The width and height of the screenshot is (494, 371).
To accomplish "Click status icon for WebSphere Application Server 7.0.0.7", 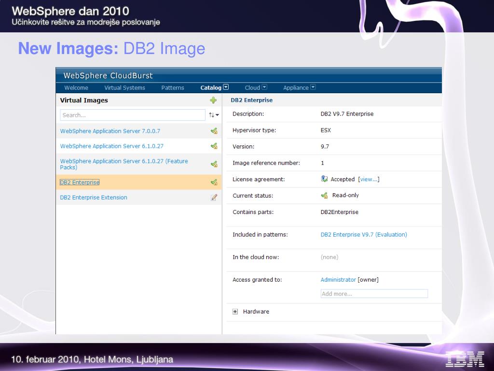I will click(214, 131).
